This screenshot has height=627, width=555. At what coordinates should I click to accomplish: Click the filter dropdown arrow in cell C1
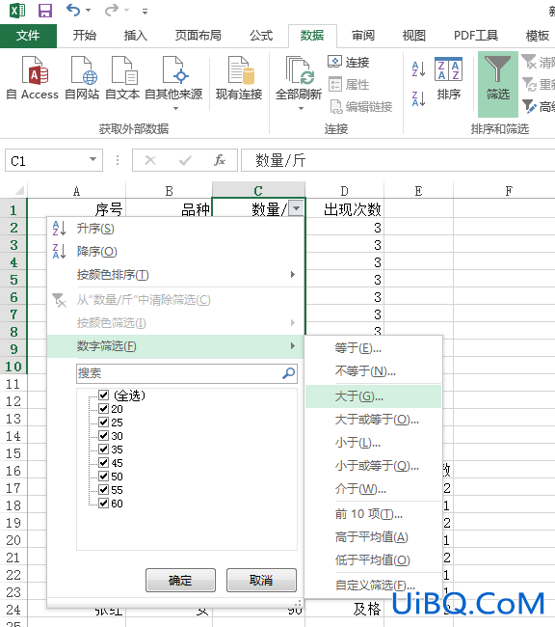click(x=296, y=208)
